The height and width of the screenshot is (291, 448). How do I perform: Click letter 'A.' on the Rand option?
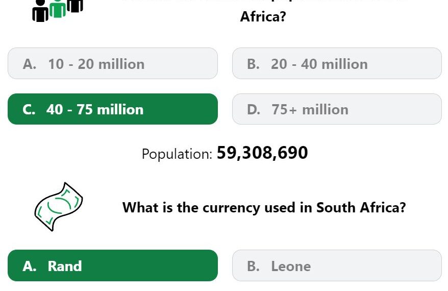[30, 266]
